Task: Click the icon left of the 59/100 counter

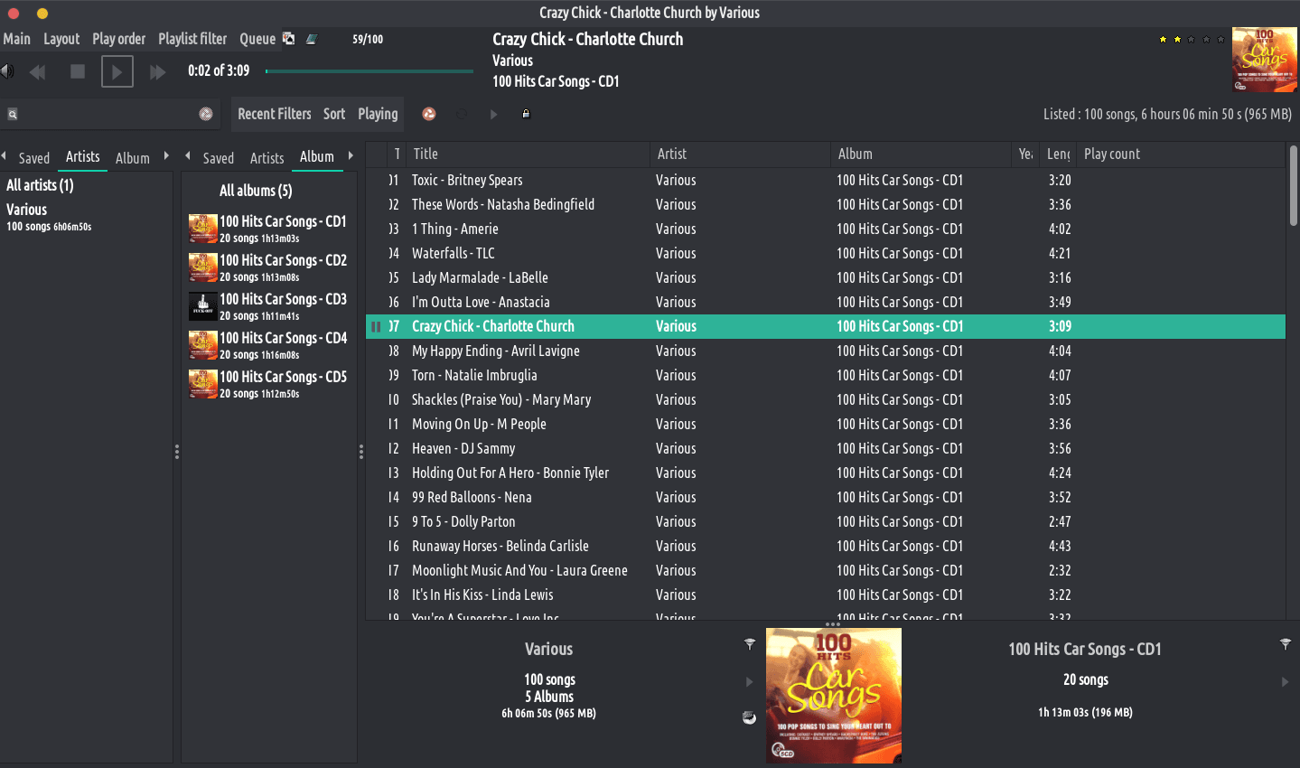Action: (x=311, y=39)
